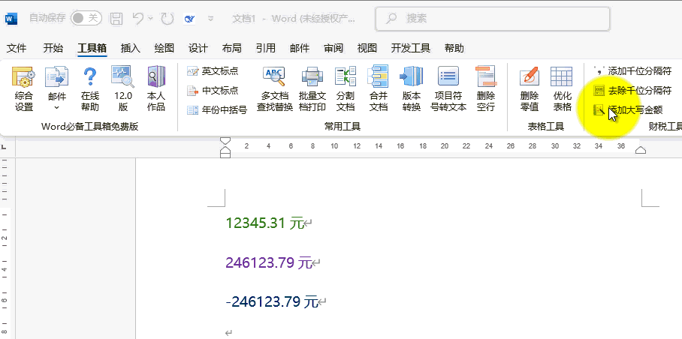Click the green 12345.31 元 text line
The height and width of the screenshot is (339, 682).
pyautogui.click(x=264, y=223)
